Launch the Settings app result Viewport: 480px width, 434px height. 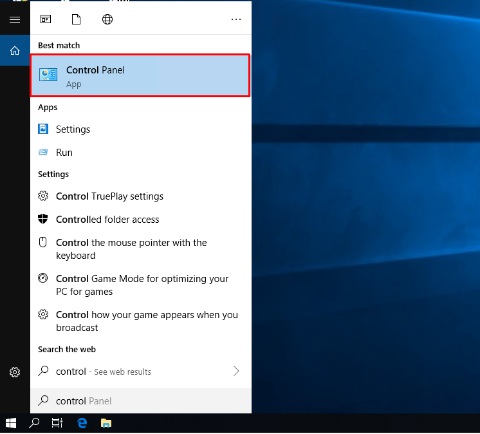[141, 129]
